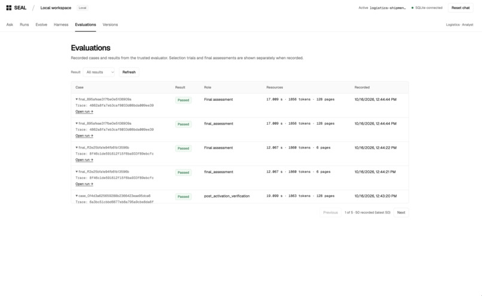Collapse final_895afeae case with "final_assessment" role
The width and height of the screenshot is (482, 296).
pyautogui.click(x=77, y=124)
